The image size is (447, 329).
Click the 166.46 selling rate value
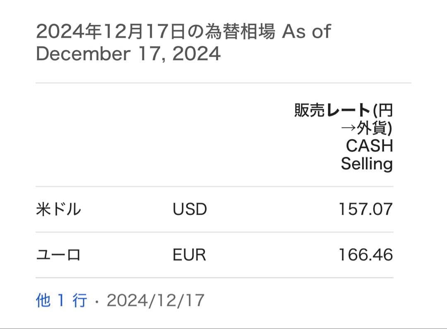pos(365,255)
